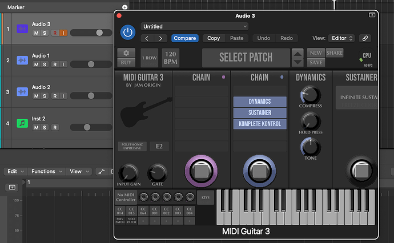Click the KEYS toggle button
Image resolution: width=394 pixels, height=243 pixels.
click(206, 197)
